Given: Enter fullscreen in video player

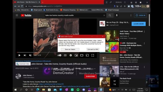Looking at the screenshot, I should 93,55.
